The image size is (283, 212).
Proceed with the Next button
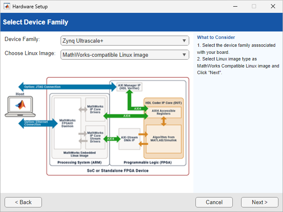[x=259, y=202]
